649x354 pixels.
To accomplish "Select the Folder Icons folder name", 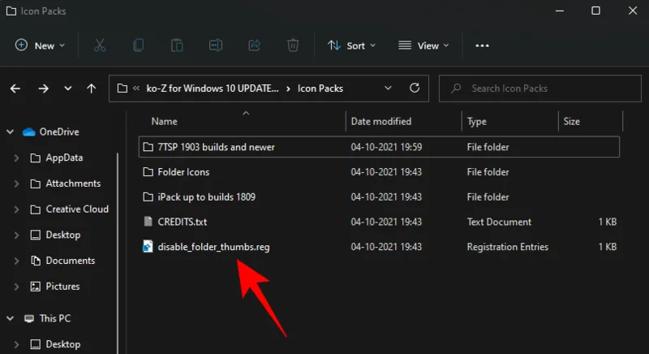I will click(183, 172).
